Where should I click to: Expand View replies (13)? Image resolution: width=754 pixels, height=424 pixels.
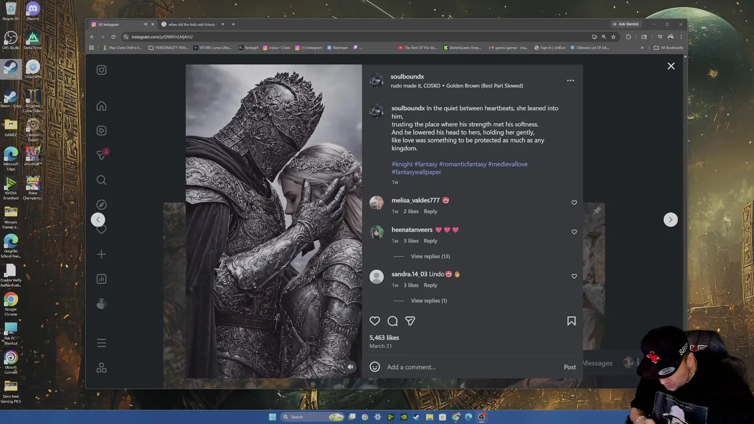430,256
